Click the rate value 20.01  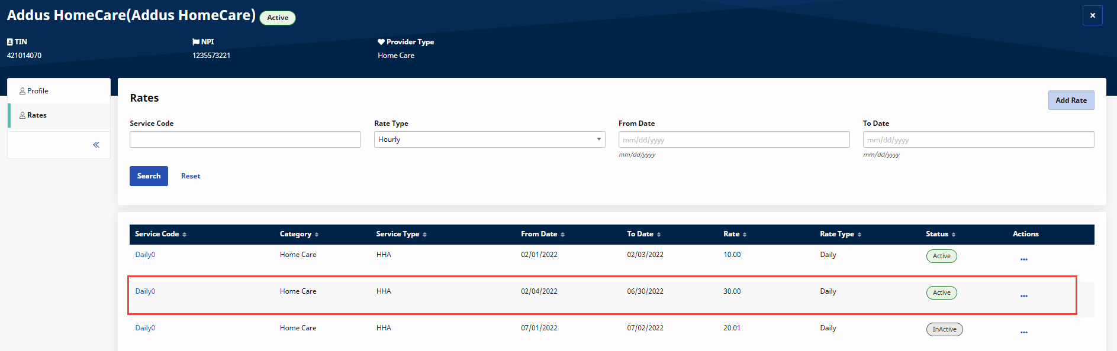pyautogui.click(x=732, y=328)
